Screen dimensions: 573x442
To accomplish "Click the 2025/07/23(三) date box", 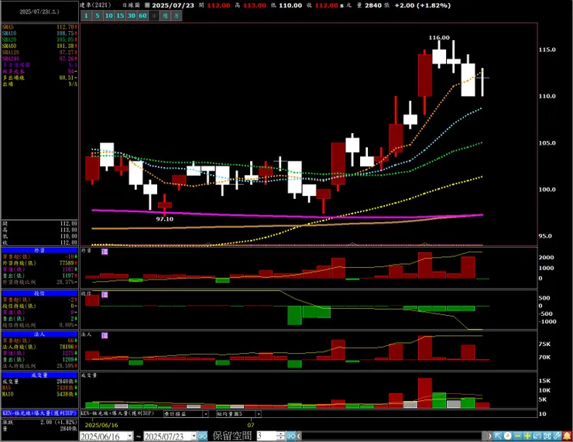I will (39, 12).
